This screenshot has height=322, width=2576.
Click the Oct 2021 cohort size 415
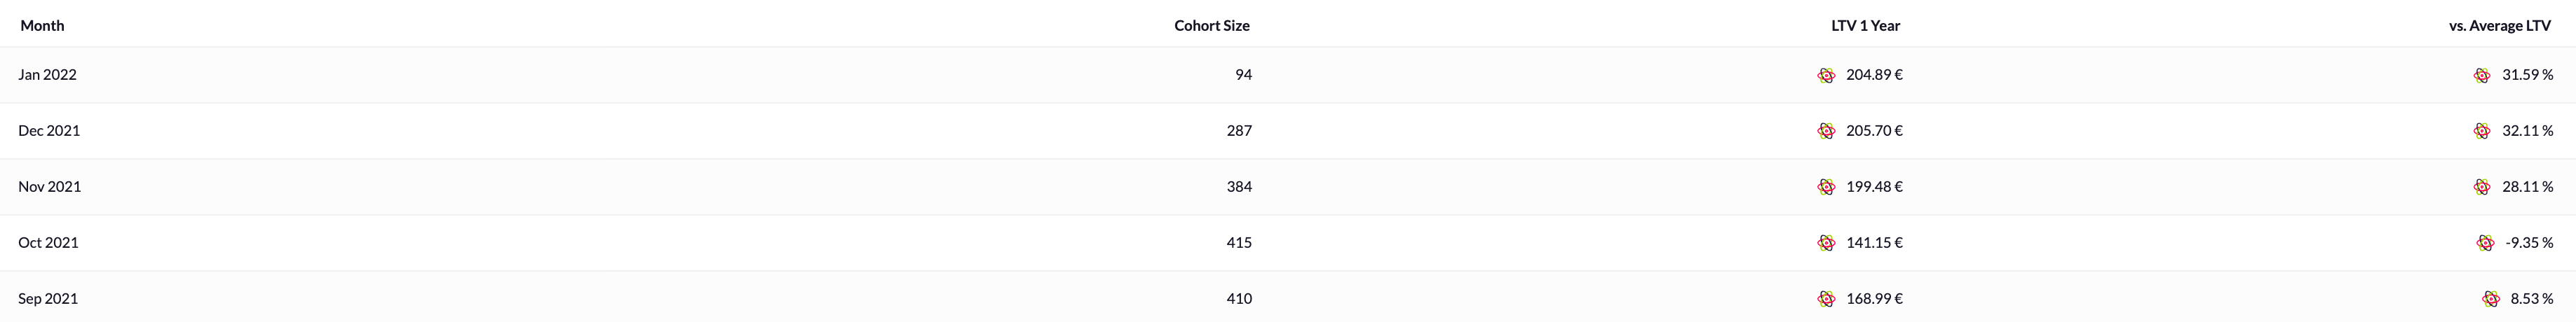(1239, 242)
